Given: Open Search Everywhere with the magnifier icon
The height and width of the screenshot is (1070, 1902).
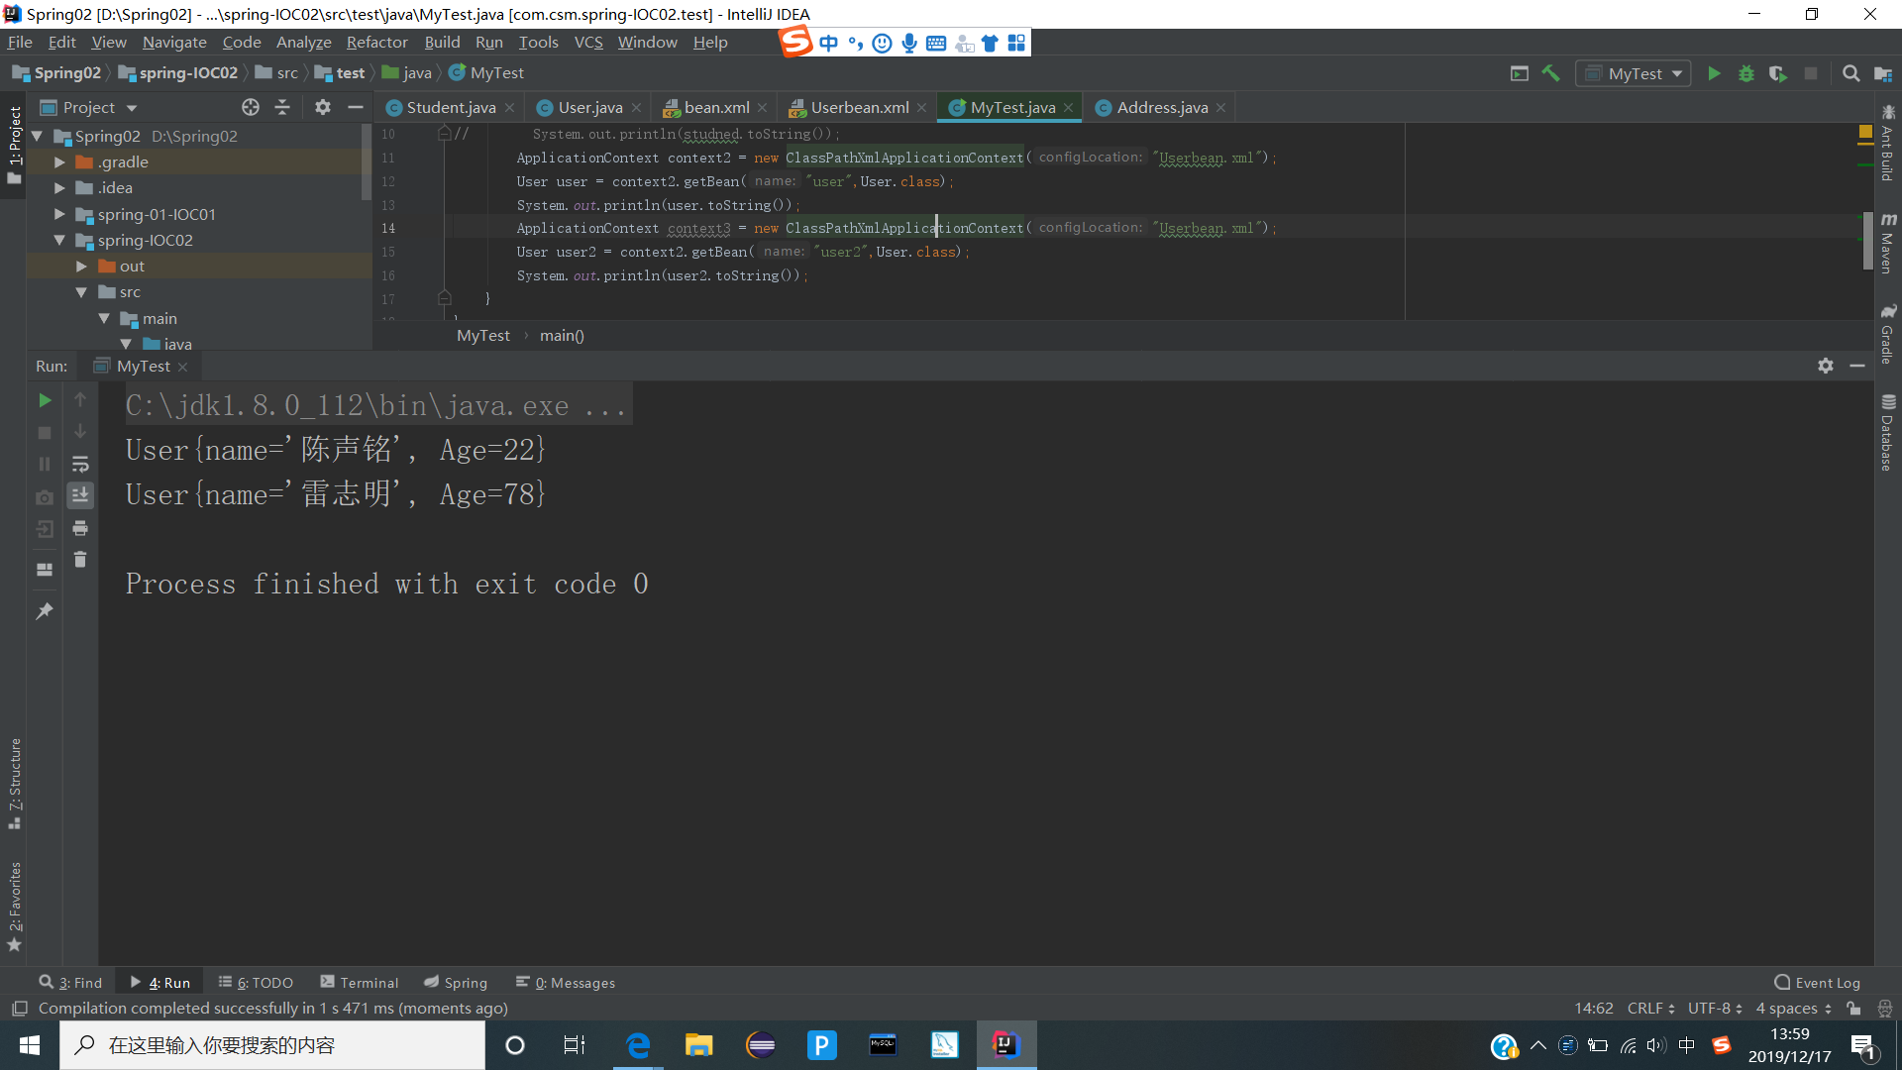Looking at the screenshot, I should coord(1850,73).
